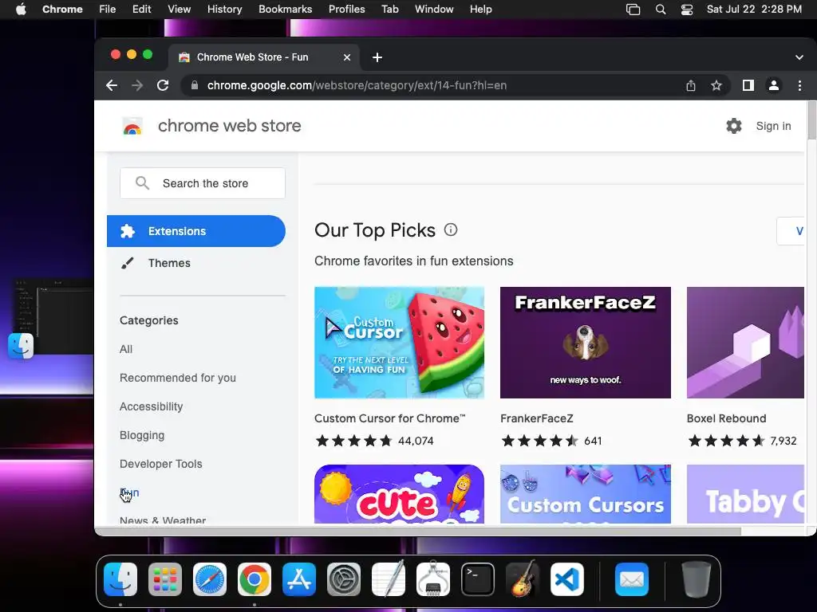The image size is (817, 612).
Task: Select the Extensions sidebar item
Action: (196, 231)
